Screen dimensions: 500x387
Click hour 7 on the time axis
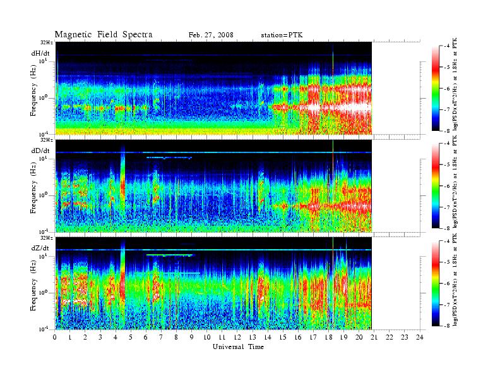tap(161, 338)
